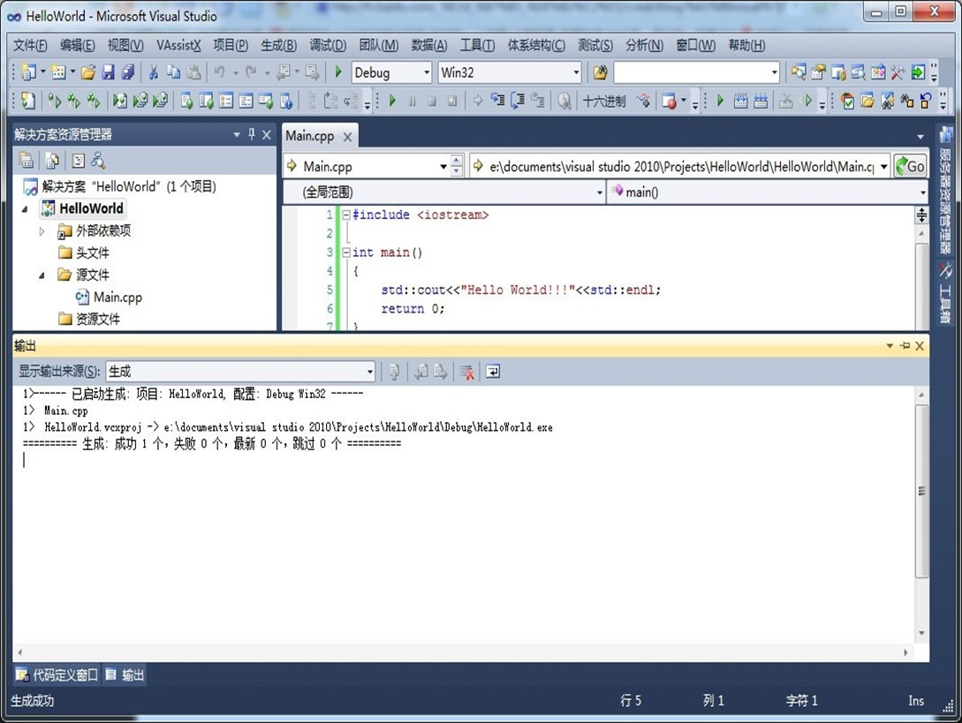The image size is (962, 723).
Task: Click the Open File folder icon
Action: coord(88,72)
